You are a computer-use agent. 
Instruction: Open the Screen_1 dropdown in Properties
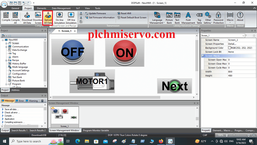pos(243,36)
